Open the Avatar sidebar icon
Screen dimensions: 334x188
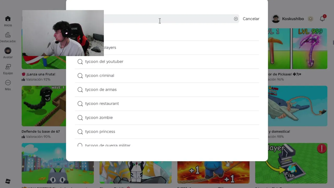pos(8,51)
